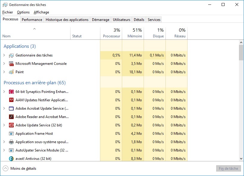Click the Microsoft Management Console icon

(11, 64)
